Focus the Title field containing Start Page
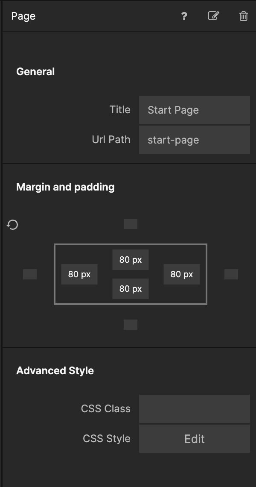Screen dimensions: 256x487 [x=194, y=110]
